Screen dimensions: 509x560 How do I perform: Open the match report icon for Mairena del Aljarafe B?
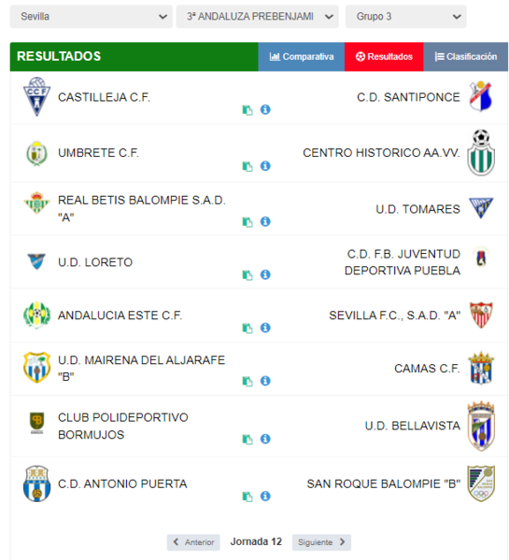pos(247,381)
